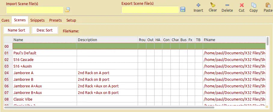
Task: Click the Desc Sort button
Action: click(44, 30)
